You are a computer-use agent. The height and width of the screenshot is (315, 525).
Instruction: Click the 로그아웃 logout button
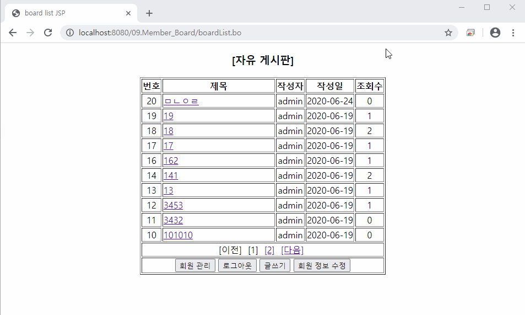237,265
